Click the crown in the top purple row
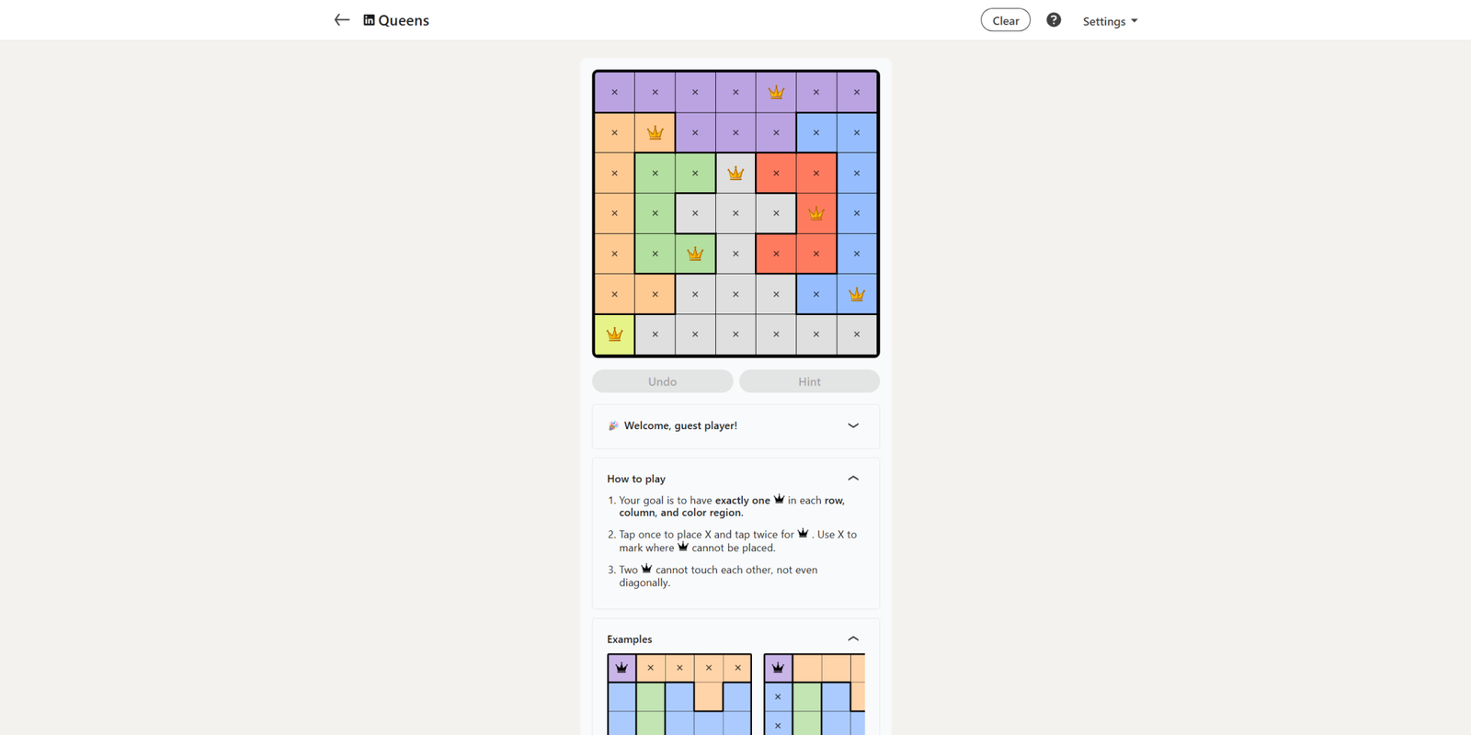This screenshot has width=1471, height=735. (x=776, y=92)
